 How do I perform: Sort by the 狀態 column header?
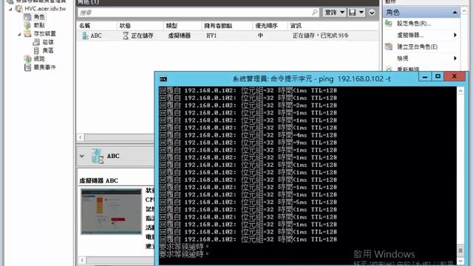point(125,26)
